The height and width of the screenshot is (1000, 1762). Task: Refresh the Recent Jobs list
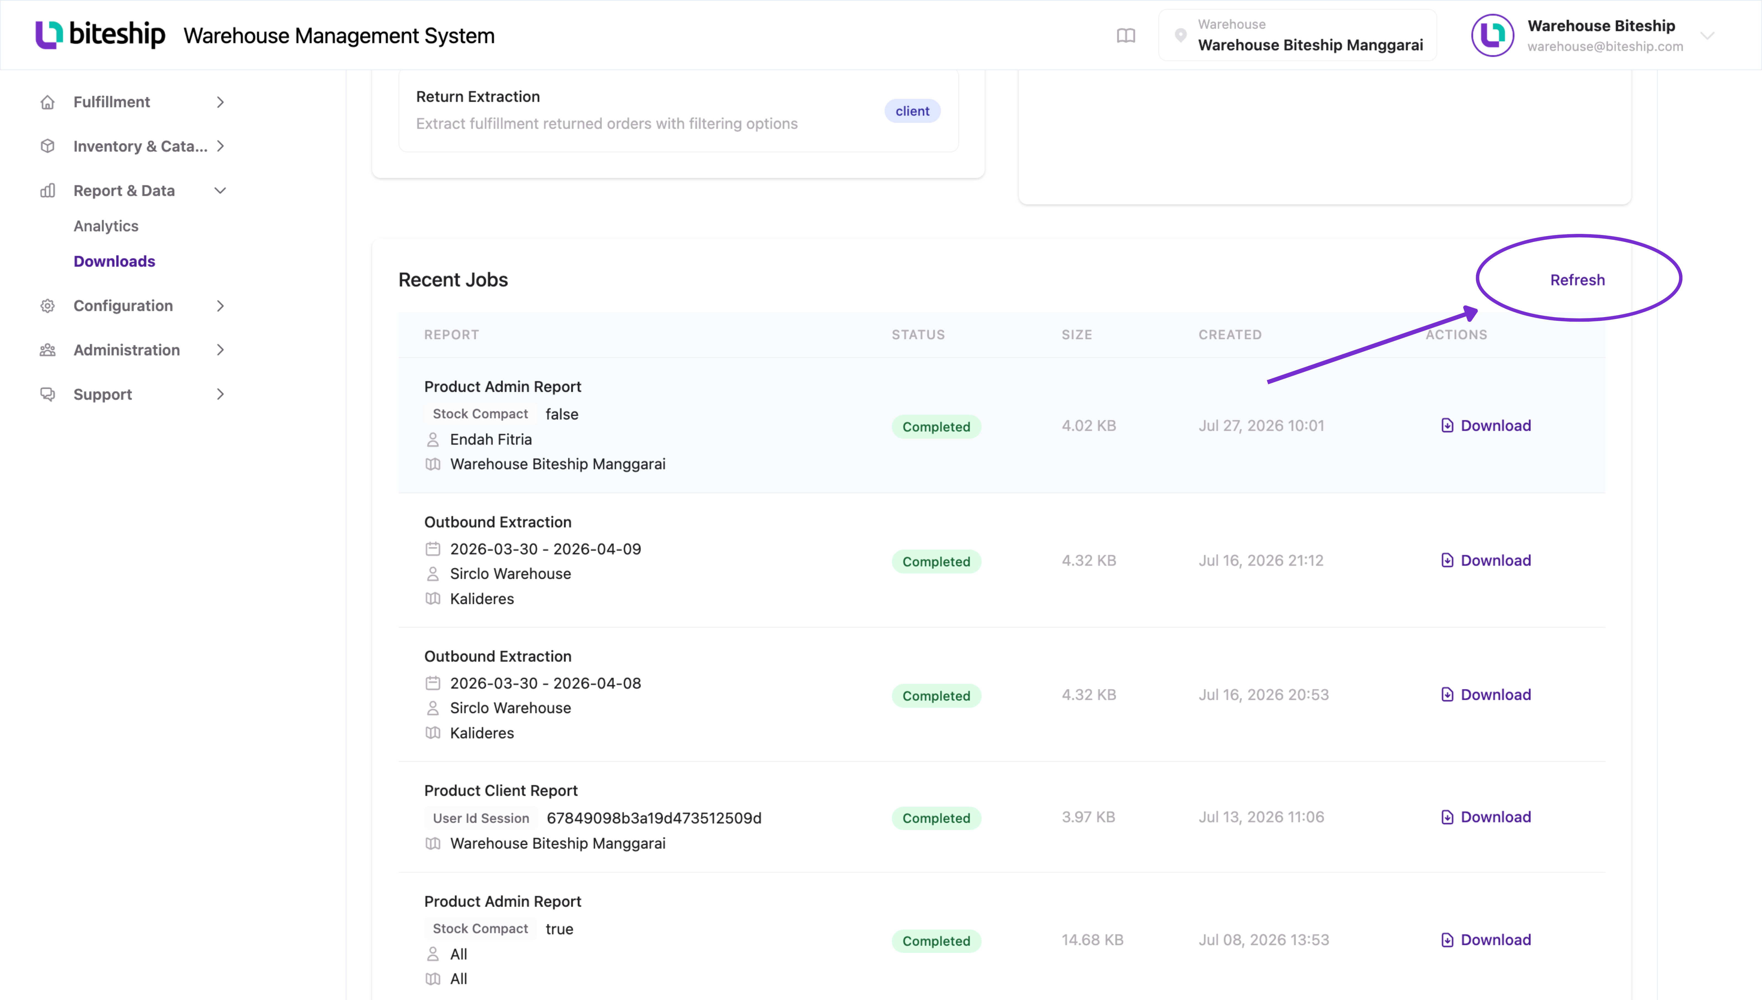(1577, 280)
